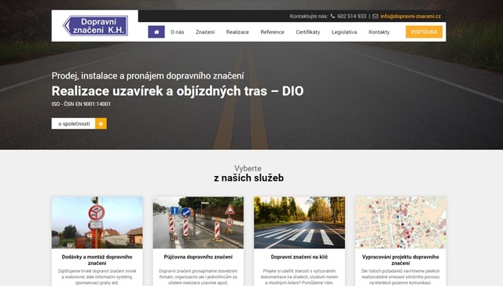Screen dimensions: 503x286
Task: Click the info@dopravni-znaceni.cz email link
Action: point(410,16)
